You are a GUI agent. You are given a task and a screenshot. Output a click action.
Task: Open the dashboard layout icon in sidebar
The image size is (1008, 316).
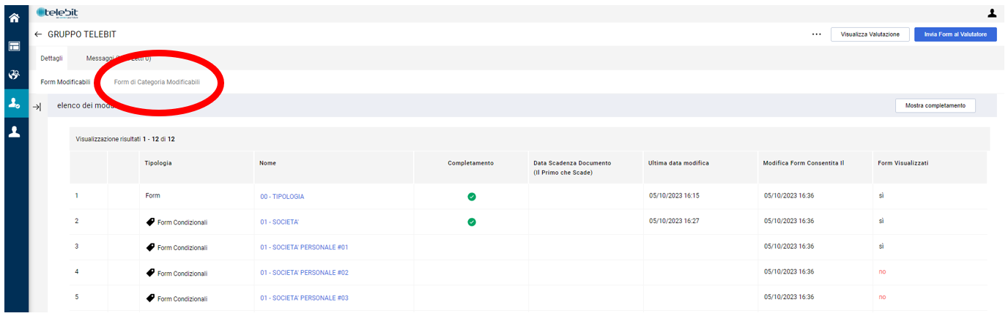(x=14, y=46)
